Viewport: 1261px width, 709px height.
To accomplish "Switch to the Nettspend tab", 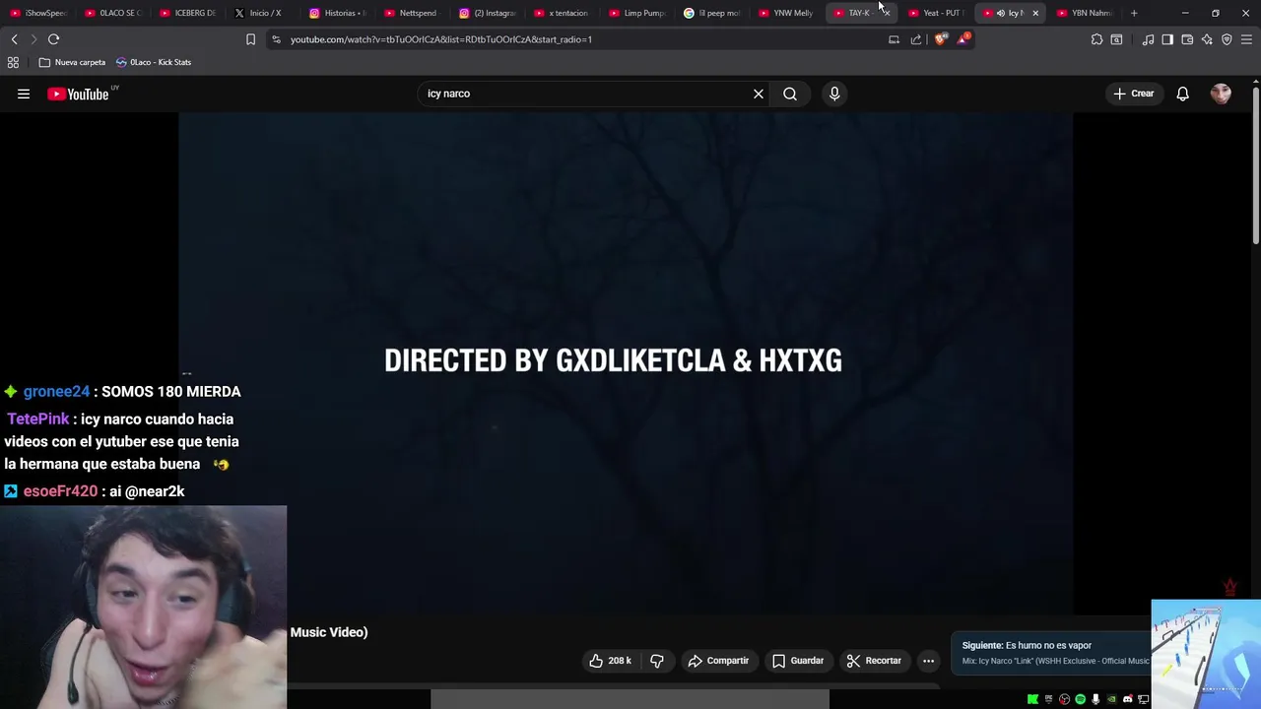I will click(411, 13).
